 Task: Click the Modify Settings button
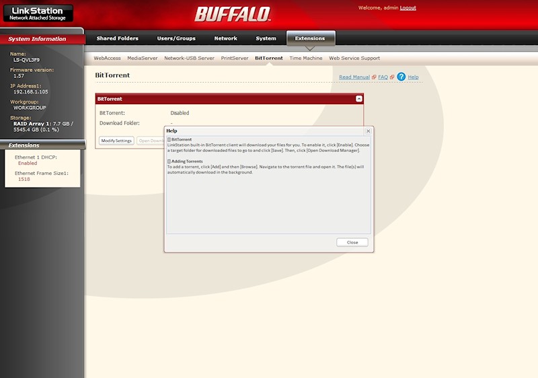click(x=116, y=141)
